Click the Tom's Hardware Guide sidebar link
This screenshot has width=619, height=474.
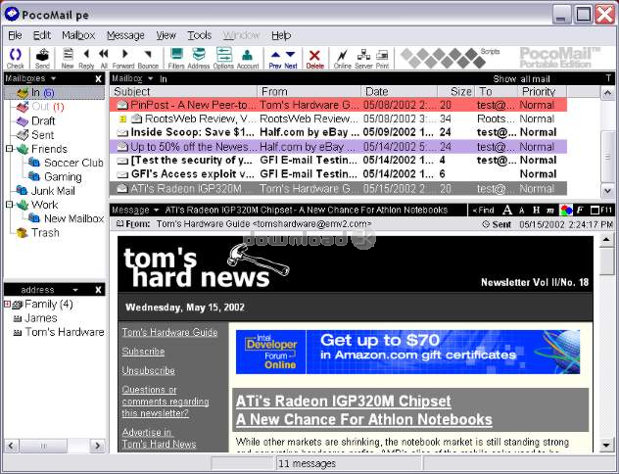(x=169, y=332)
